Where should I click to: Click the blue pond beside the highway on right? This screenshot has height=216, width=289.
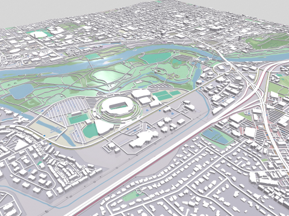pyautogui.click(x=217, y=137)
